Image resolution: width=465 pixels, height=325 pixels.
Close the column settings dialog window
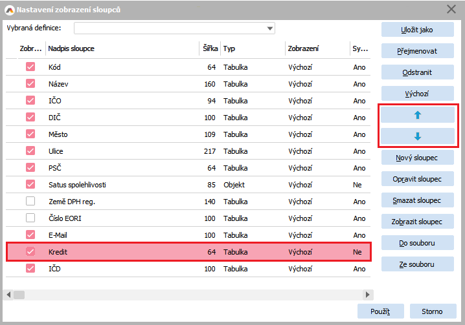(451, 9)
